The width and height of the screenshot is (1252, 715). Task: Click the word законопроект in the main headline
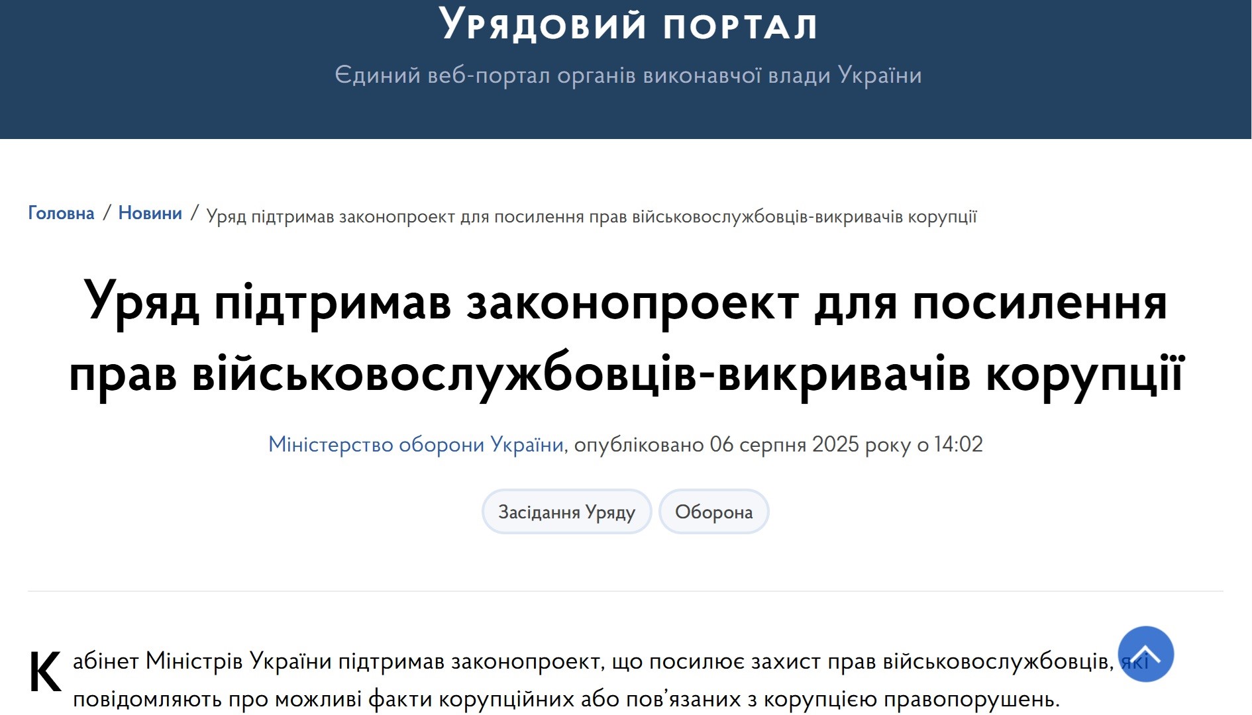(x=633, y=304)
